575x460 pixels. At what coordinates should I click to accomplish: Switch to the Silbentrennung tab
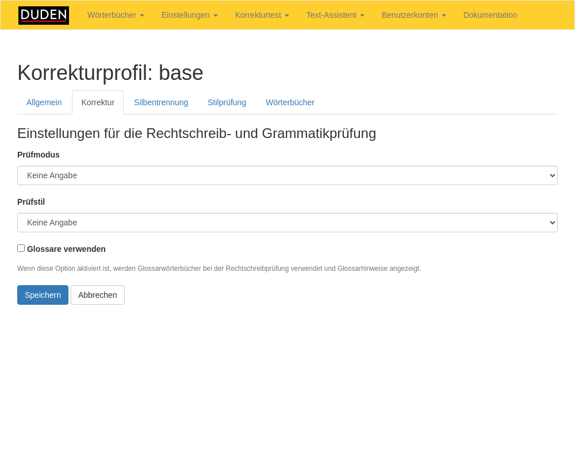[161, 102]
